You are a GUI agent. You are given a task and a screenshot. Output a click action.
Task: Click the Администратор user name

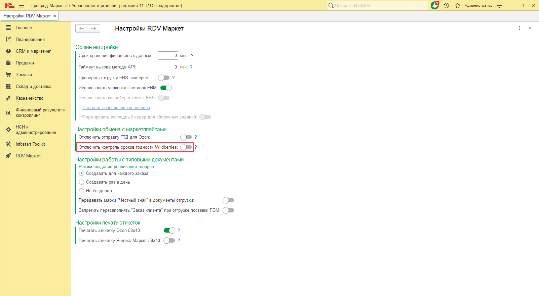478,5
